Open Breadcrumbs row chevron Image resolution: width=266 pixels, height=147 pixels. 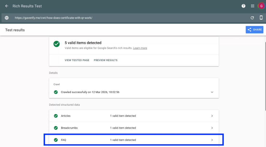pos(212,128)
